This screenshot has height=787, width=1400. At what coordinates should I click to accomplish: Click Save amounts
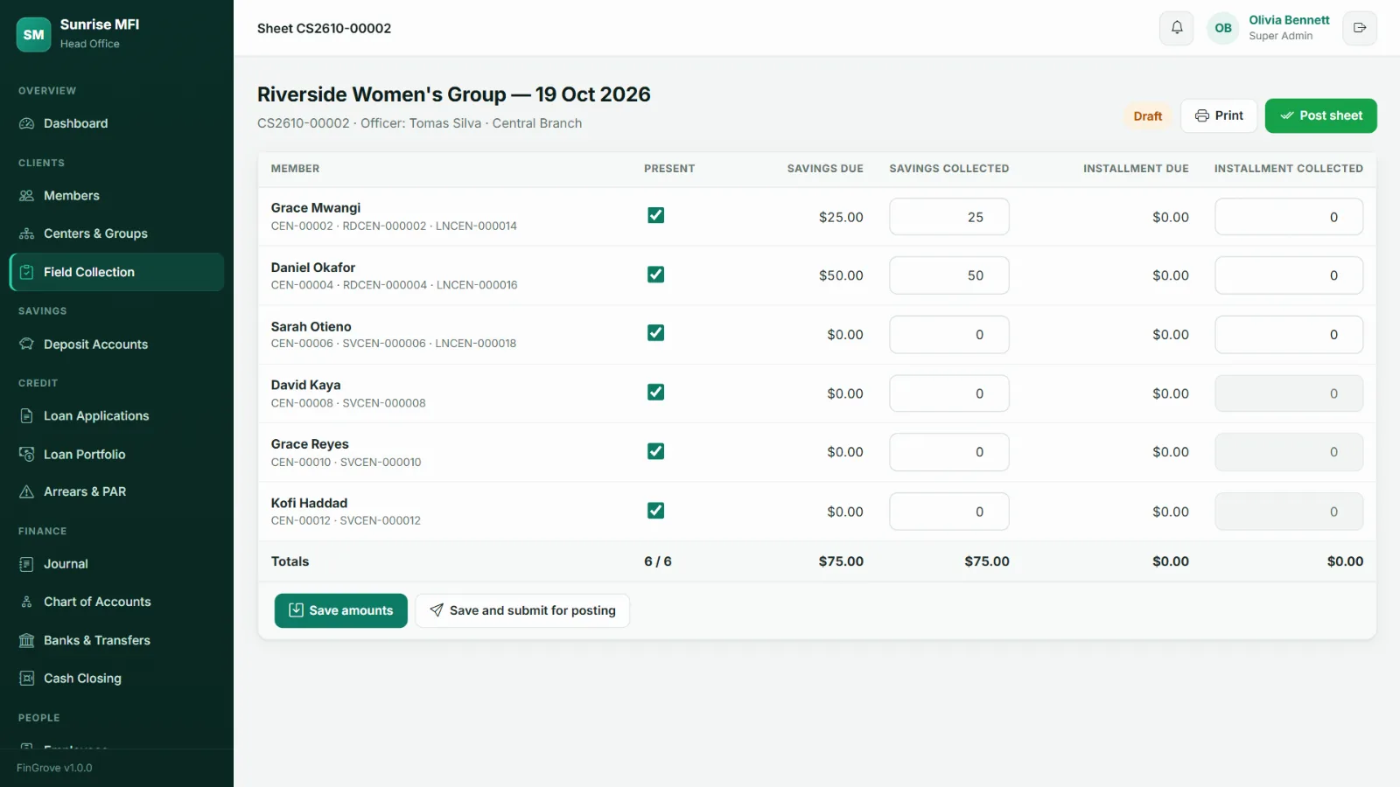[x=341, y=610]
